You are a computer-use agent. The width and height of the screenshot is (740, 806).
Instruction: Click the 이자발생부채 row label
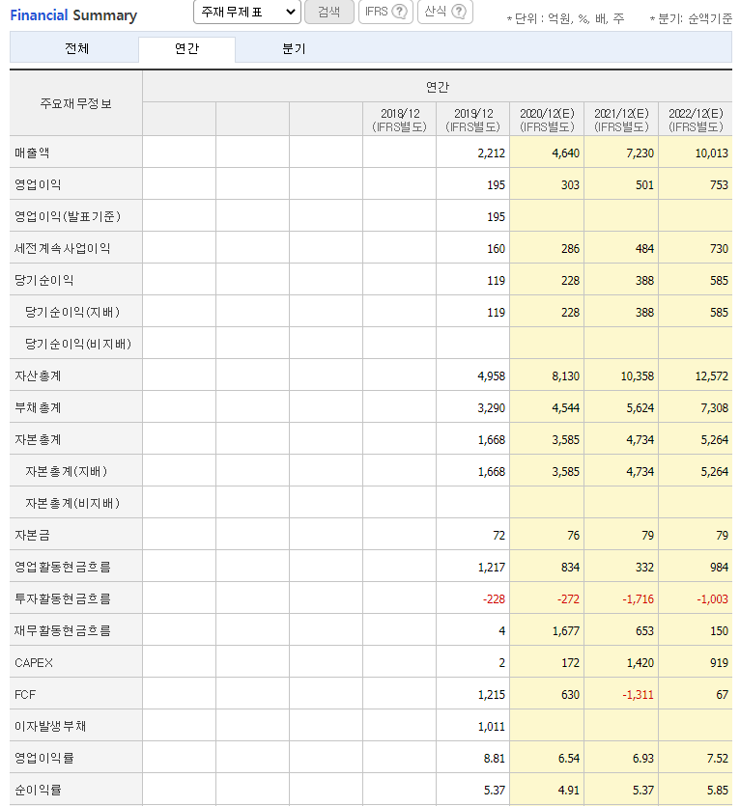click(x=50, y=726)
